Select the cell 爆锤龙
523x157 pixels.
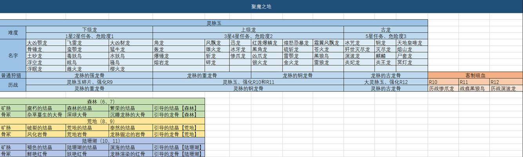point(179,56)
